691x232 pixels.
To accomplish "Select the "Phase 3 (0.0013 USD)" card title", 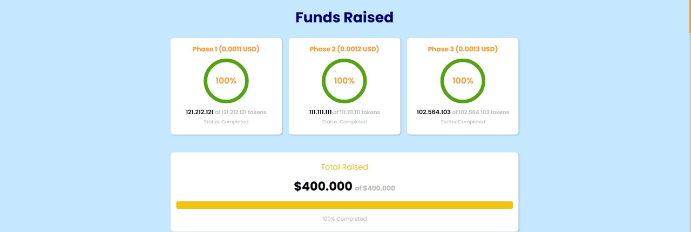I will click(463, 49).
